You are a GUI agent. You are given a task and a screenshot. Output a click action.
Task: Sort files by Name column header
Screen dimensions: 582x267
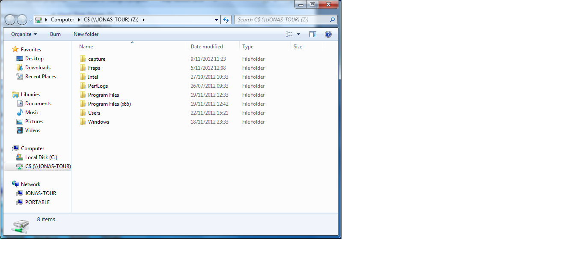pos(86,47)
